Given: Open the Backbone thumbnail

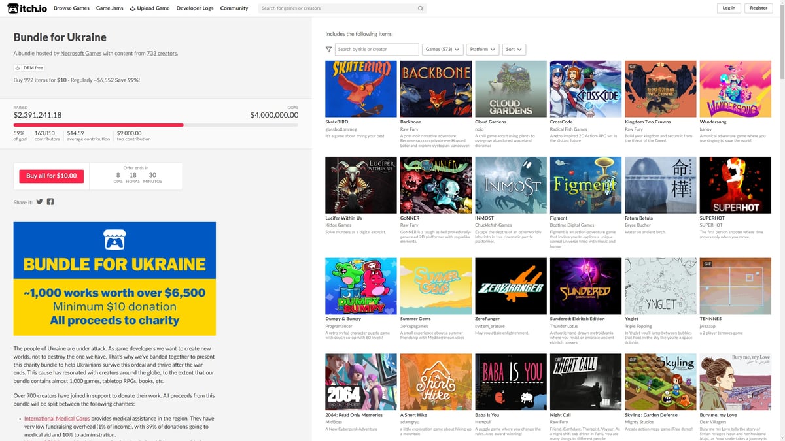Looking at the screenshot, I should coord(436,89).
